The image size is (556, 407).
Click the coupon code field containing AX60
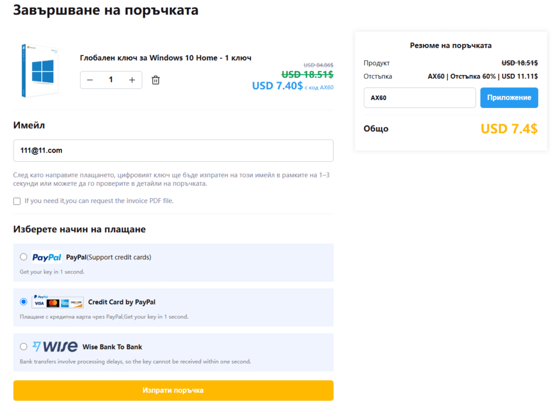(x=420, y=98)
